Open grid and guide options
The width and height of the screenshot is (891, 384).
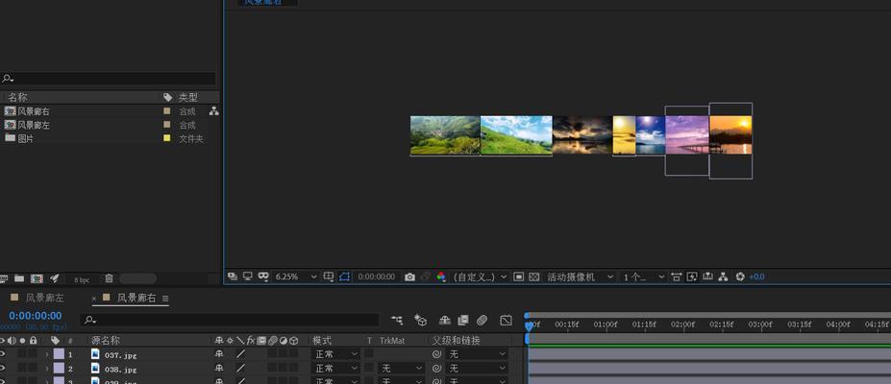329,276
